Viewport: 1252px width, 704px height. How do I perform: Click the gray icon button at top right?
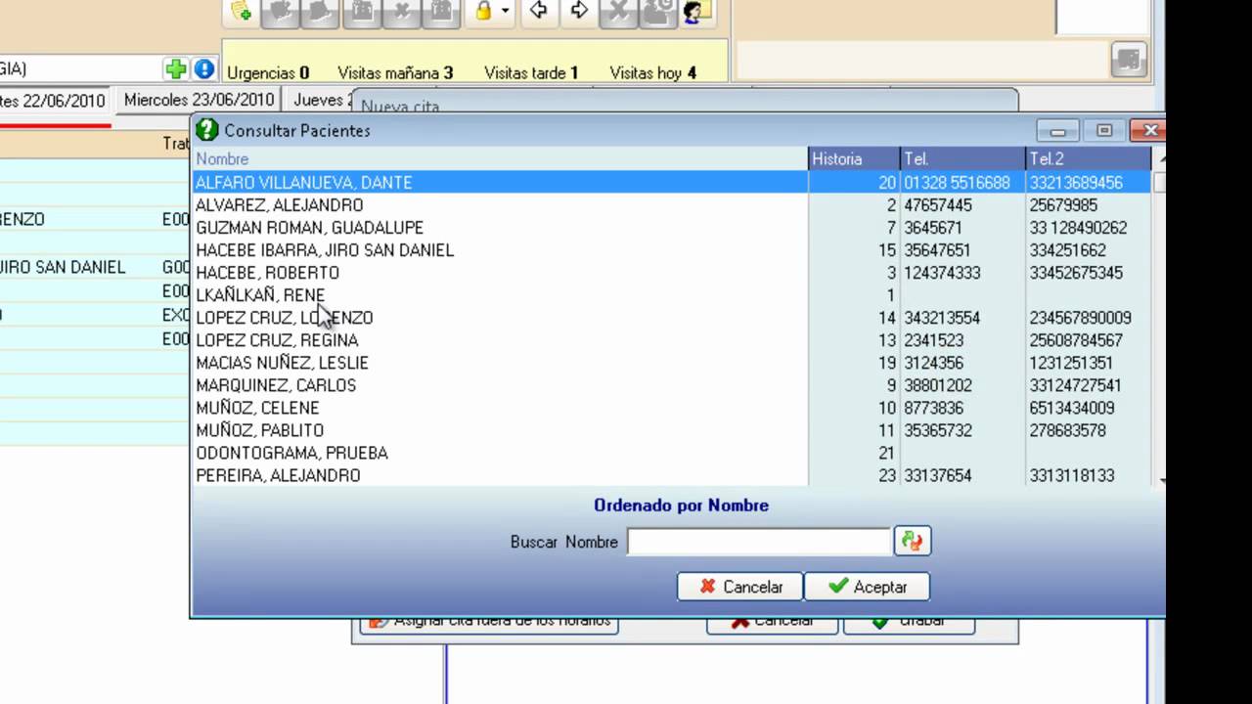pos(1129,60)
